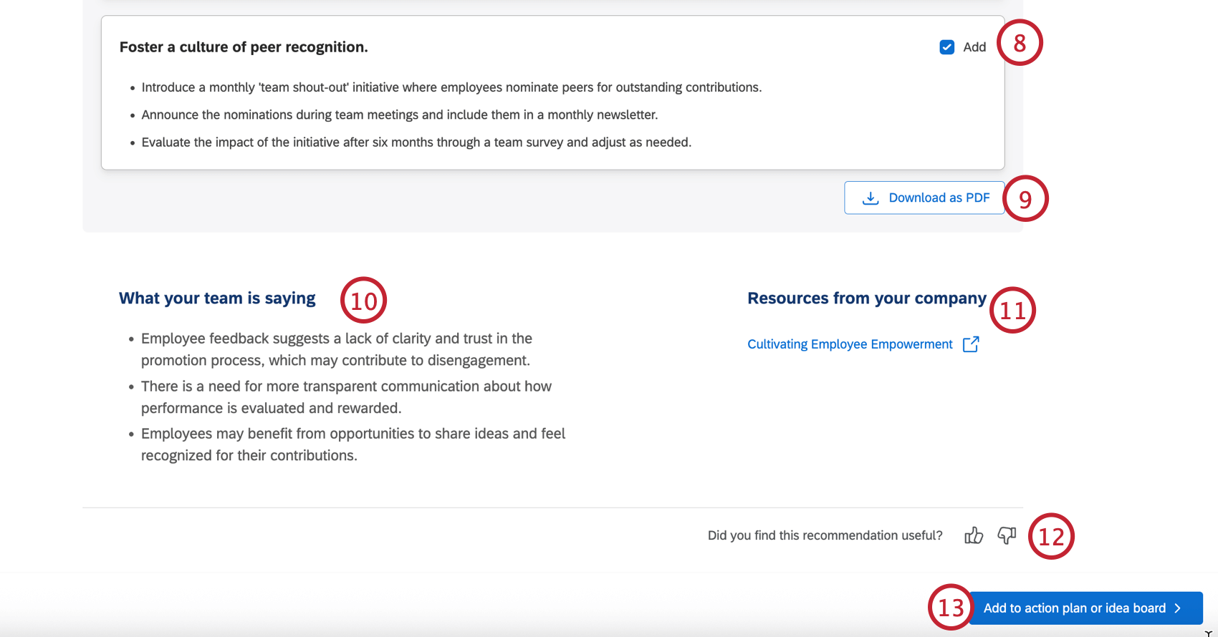Click the "Did you find this recommendation useful?" text
This screenshot has height=637, width=1218.
click(825, 535)
